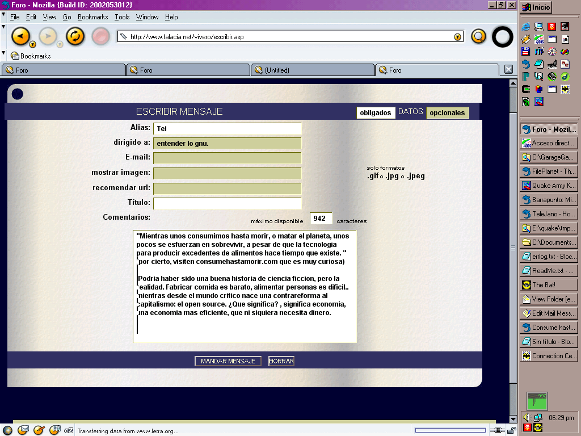Submit the form with MANDAR MENSAJE

[228, 361]
